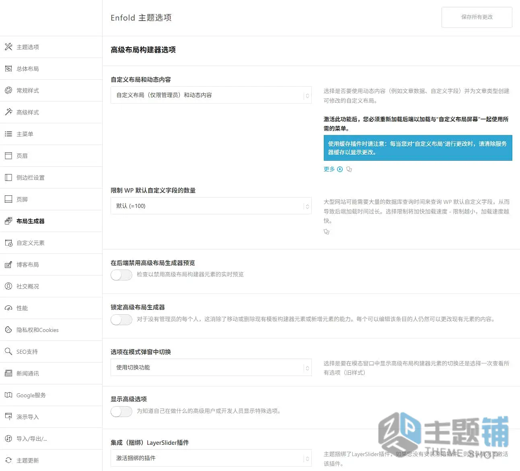The height and width of the screenshot is (471, 520).
Task: Open the 总体布局 menu label
Action: [28, 69]
